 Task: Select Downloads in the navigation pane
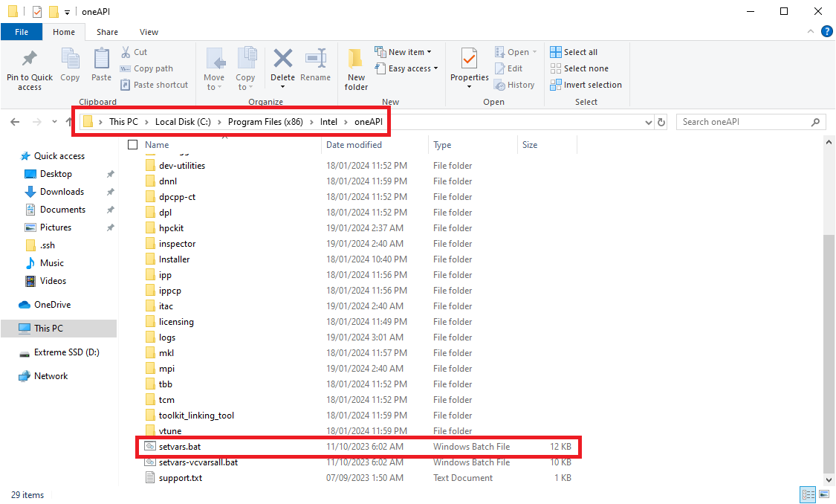click(62, 192)
